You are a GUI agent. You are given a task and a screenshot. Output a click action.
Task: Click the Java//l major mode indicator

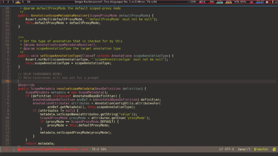tap(244, 149)
